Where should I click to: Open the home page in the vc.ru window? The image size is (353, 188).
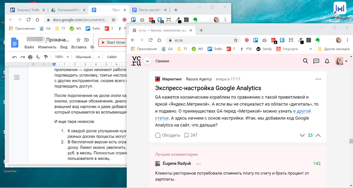159,40
